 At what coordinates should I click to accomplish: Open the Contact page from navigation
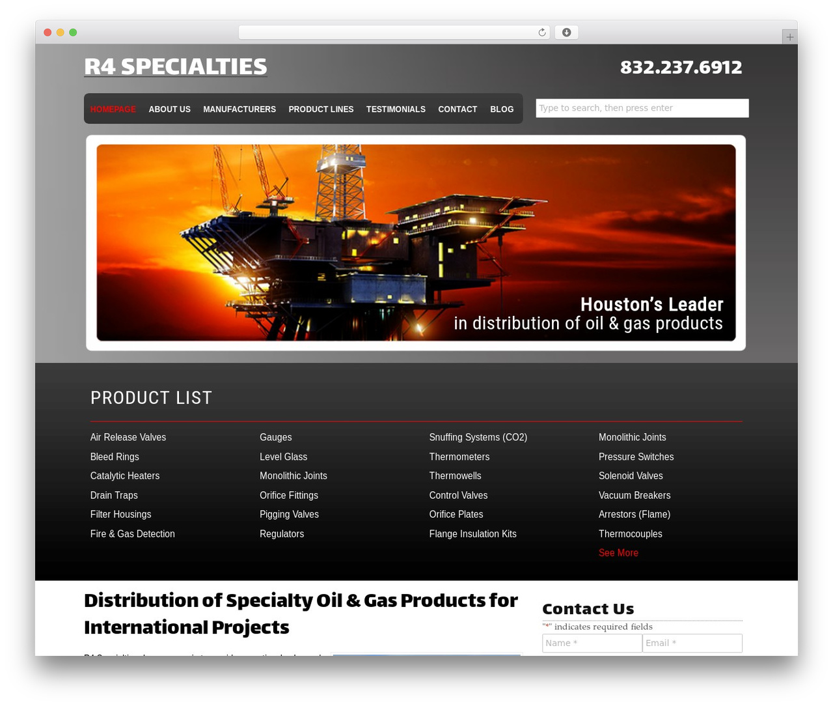click(x=457, y=109)
